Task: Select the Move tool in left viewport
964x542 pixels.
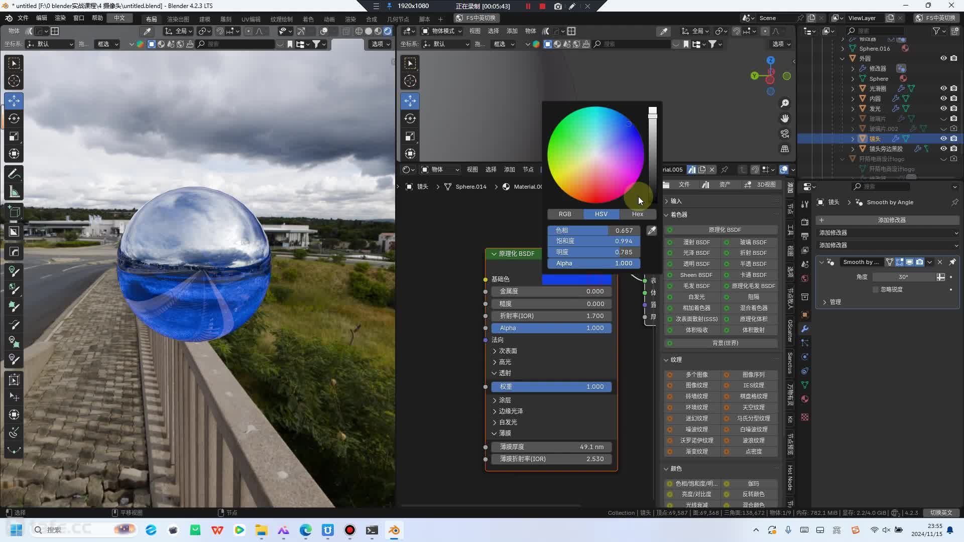Action: point(14,100)
